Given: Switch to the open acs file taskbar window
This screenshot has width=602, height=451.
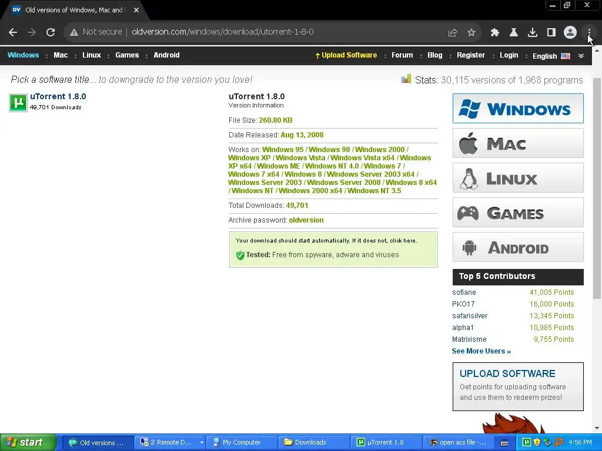Looking at the screenshot, I should point(458,442).
